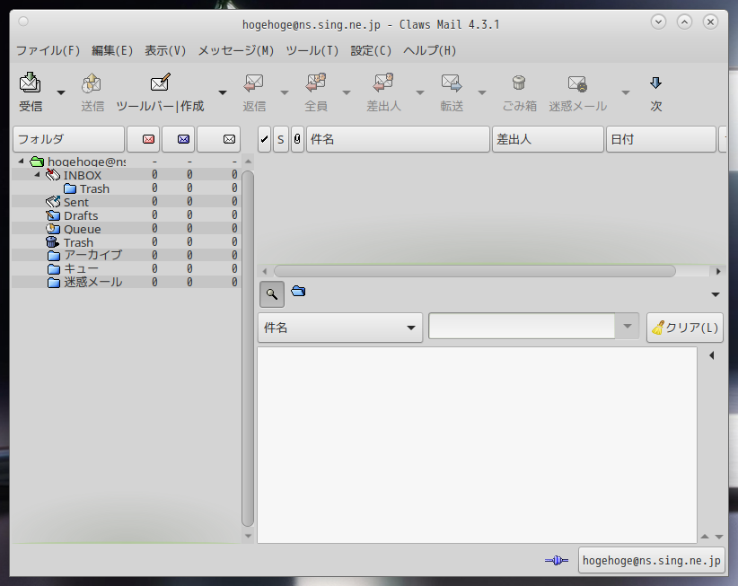Click the quick search text input field
Image resolution: width=738 pixels, height=586 pixels.
coord(522,326)
